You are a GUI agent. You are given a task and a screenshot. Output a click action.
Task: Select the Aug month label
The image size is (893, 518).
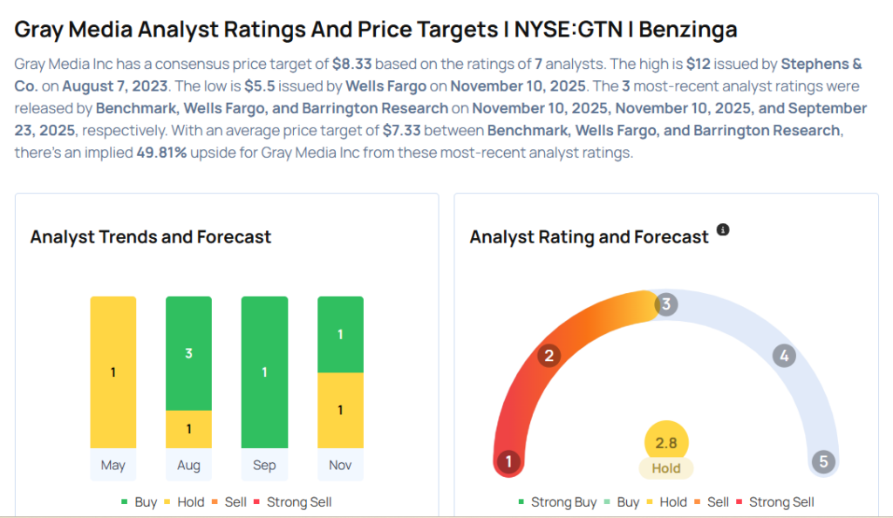[188, 465]
